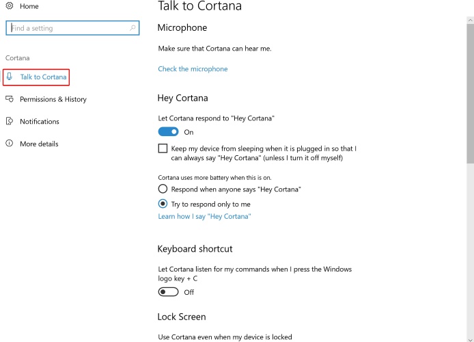Enable the Windows logo key + C toggle
The height and width of the screenshot is (342, 474).
(169, 292)
